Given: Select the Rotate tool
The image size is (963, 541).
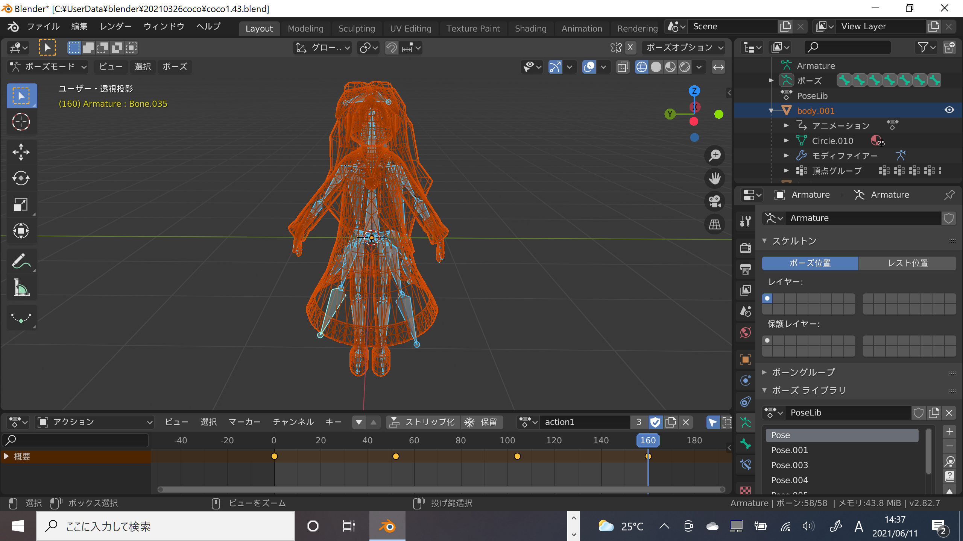Looking at the screenshot, I should [21, 178].
